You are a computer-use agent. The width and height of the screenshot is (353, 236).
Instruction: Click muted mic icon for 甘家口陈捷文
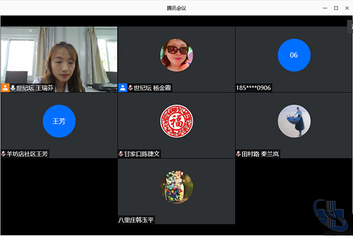121,154
